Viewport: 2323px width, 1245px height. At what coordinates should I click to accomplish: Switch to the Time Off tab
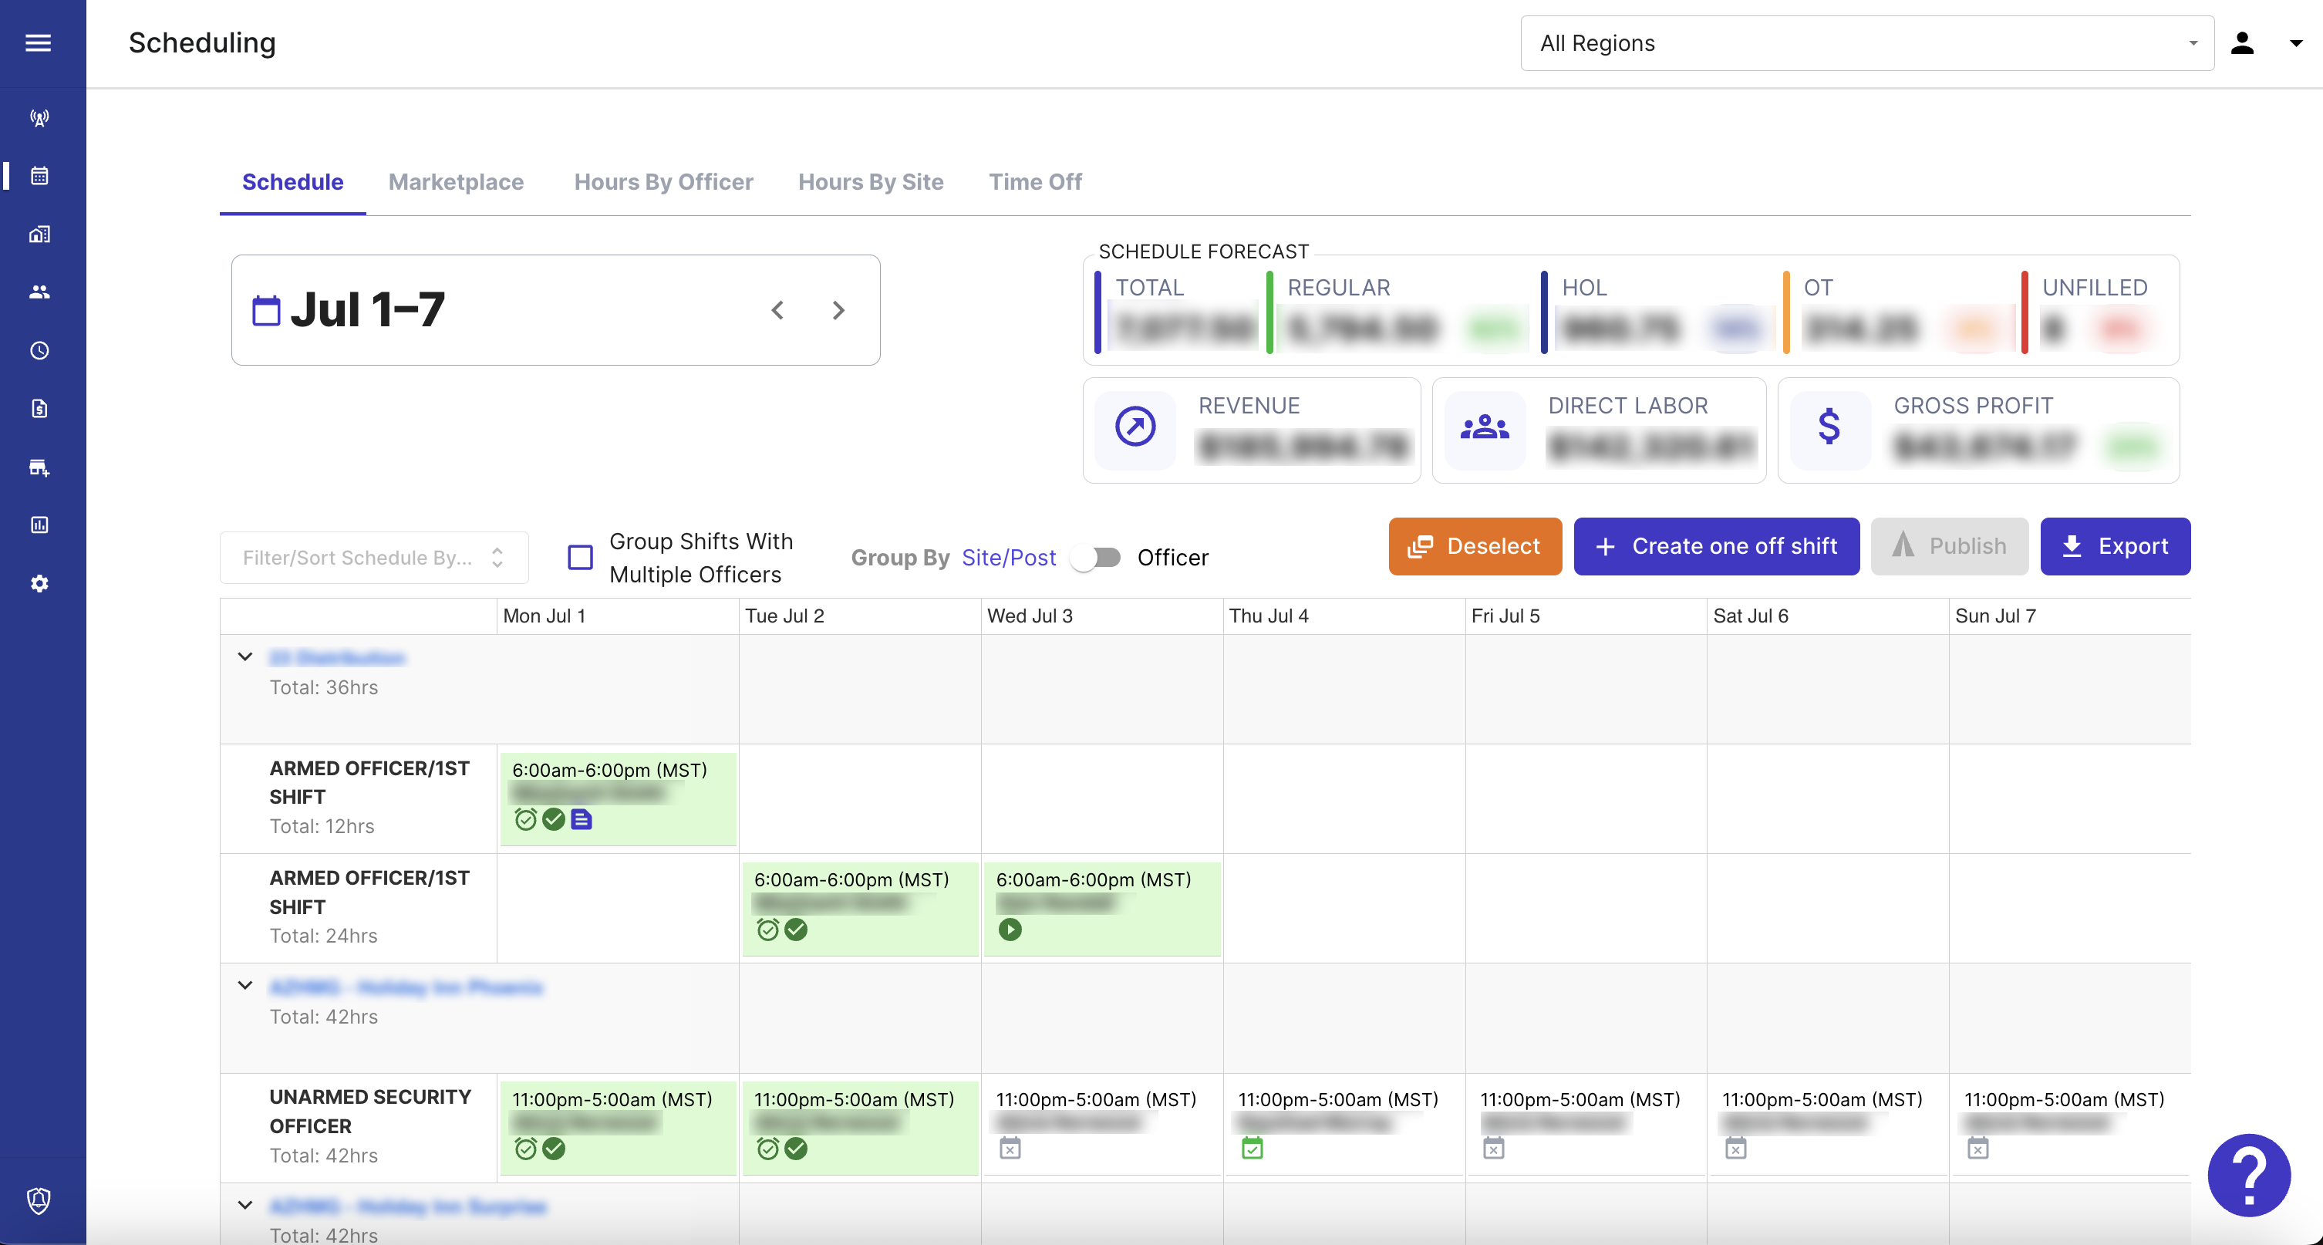click(1035, 182)
